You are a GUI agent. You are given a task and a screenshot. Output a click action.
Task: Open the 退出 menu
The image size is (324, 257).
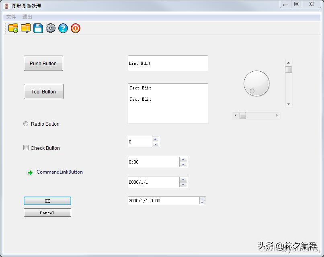[27, 17]
